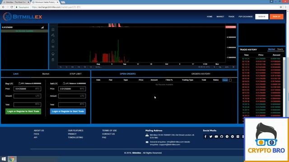Open the OUR FEATURES footer link
This screenshot has height=162, width=289.
[75, 130]
